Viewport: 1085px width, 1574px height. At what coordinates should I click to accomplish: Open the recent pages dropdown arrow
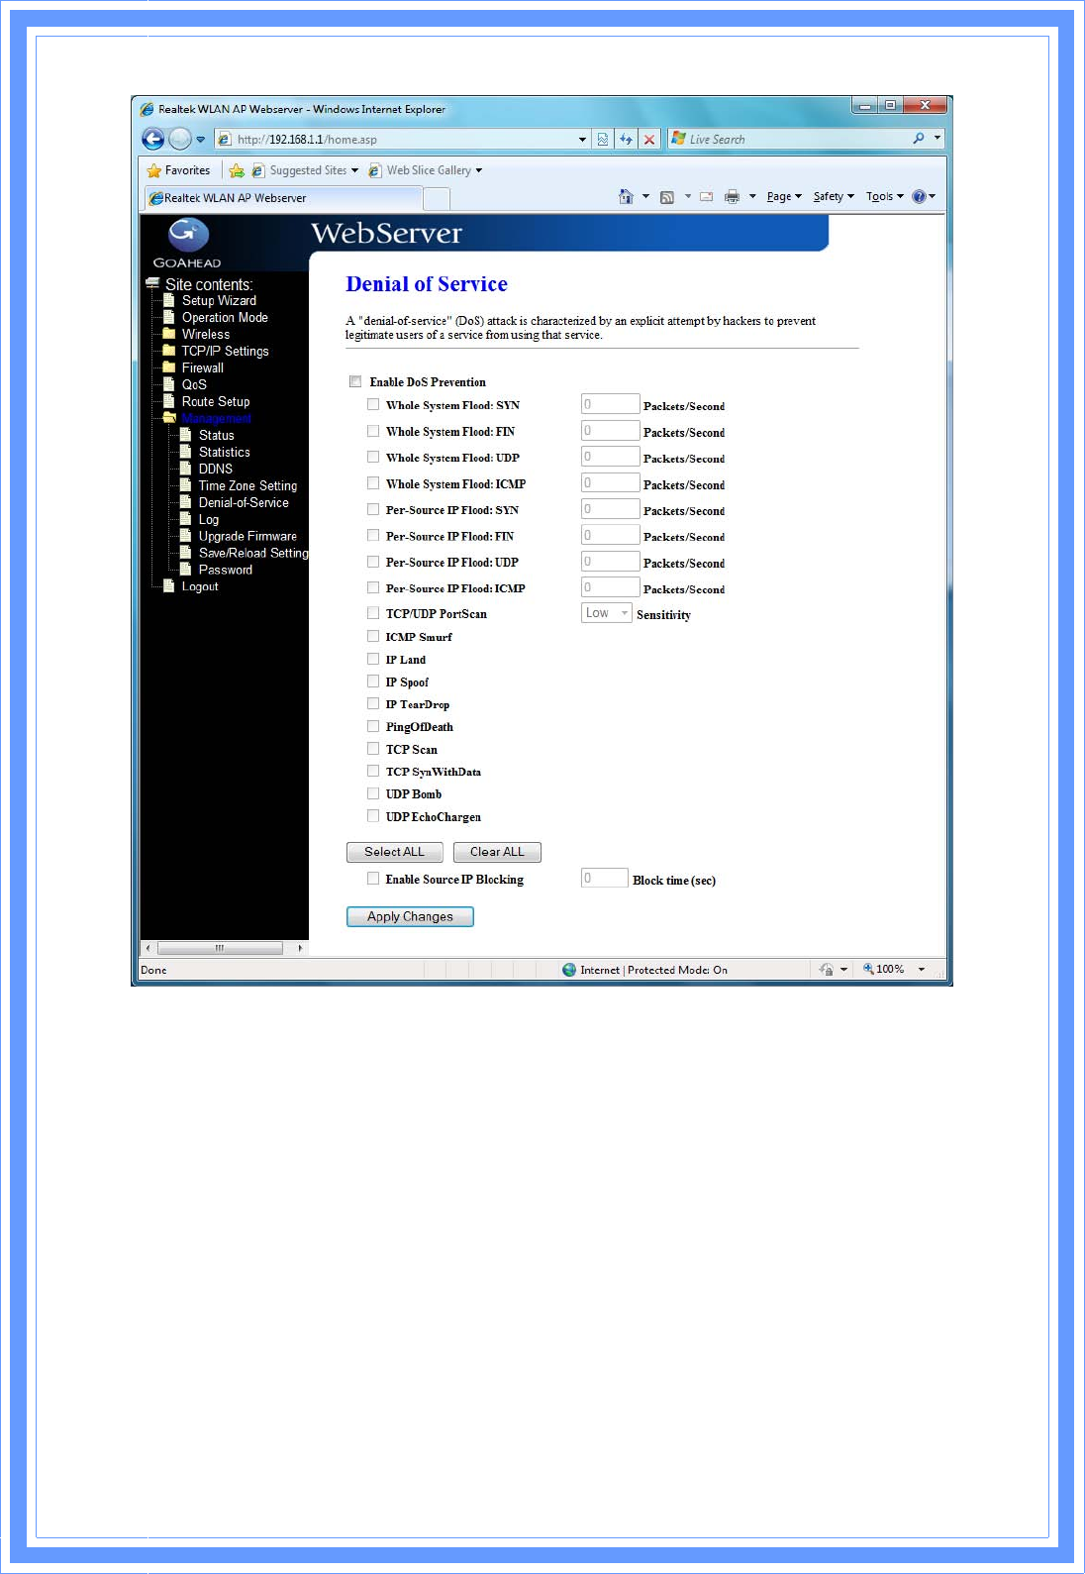200,140
